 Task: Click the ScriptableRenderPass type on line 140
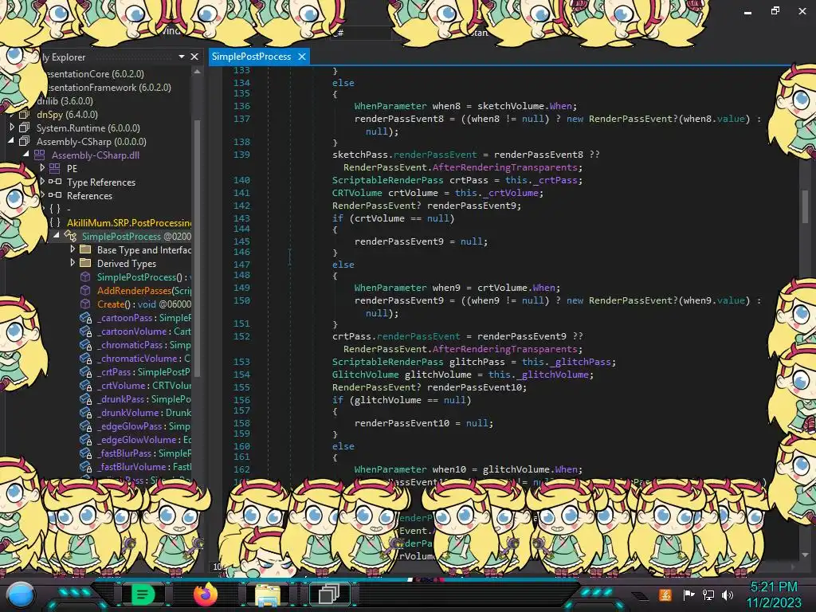click(388, 180)
